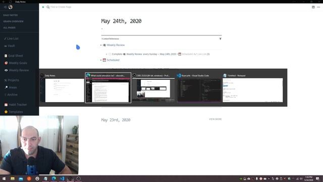Viewport: 323px width, 182px height.
Task: Open Daily Notes in the sidebar
Action: pyautogui.click(x=11, y=15)
